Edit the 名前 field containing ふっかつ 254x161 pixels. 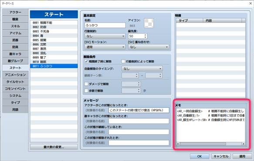pos(105,25)
